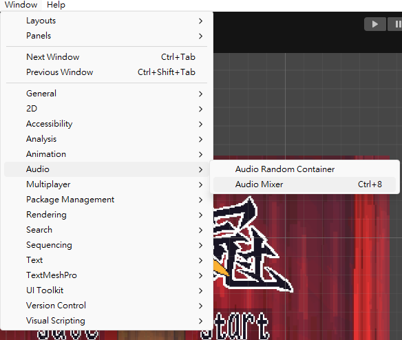Image resolution: width=402 pixels, height=340 pixels.
Task: Open the Help menu
Action: [56, 5]
